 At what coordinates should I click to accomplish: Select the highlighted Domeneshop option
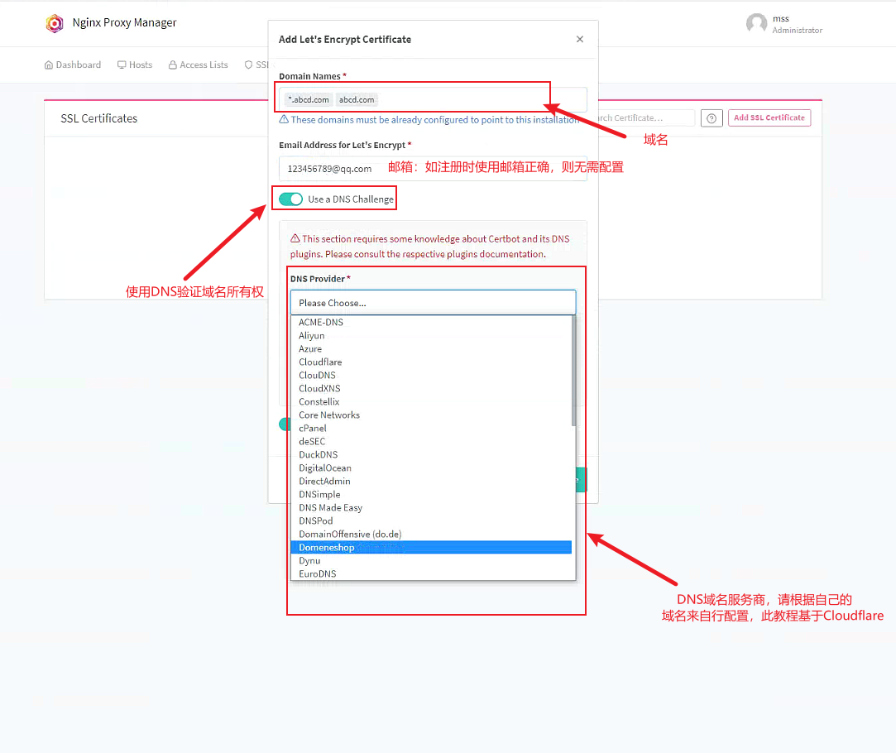click(x=431, y=547)
